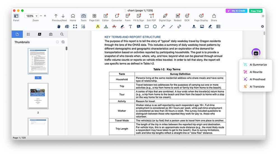Open the Redact tool
This screenshot has width=280, height=155.
[178, 17]
